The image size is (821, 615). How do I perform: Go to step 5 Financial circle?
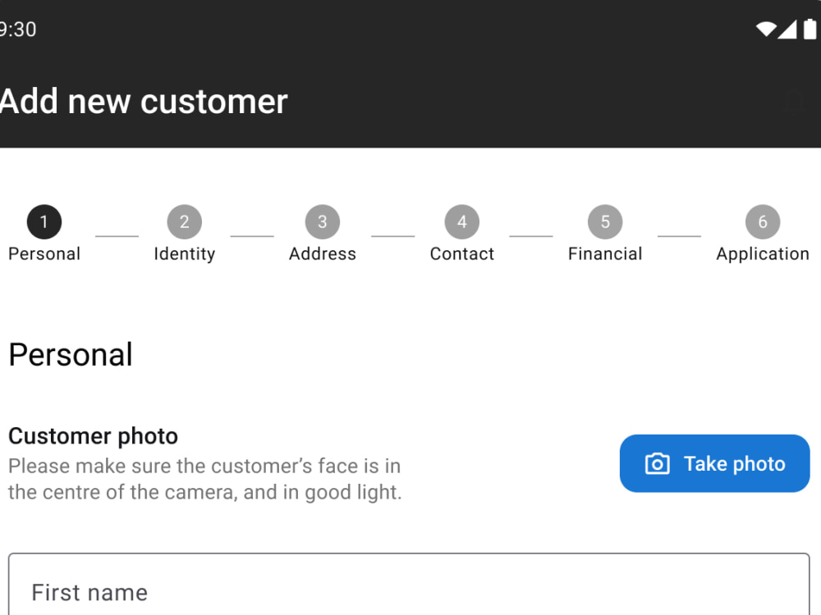[x=605, y=221]
